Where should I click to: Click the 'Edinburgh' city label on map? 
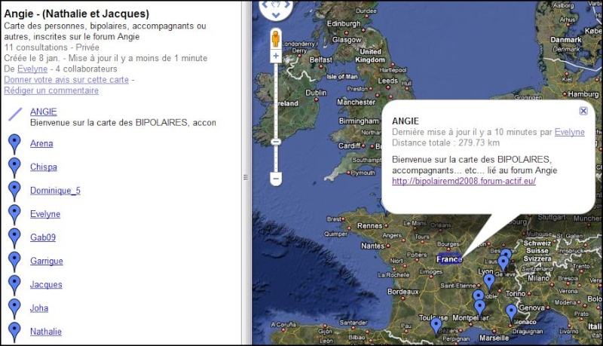pyautogui.click(x=344, y=23)
